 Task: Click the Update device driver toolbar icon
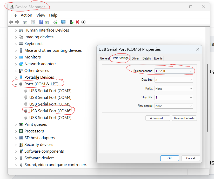pos(71,22)
